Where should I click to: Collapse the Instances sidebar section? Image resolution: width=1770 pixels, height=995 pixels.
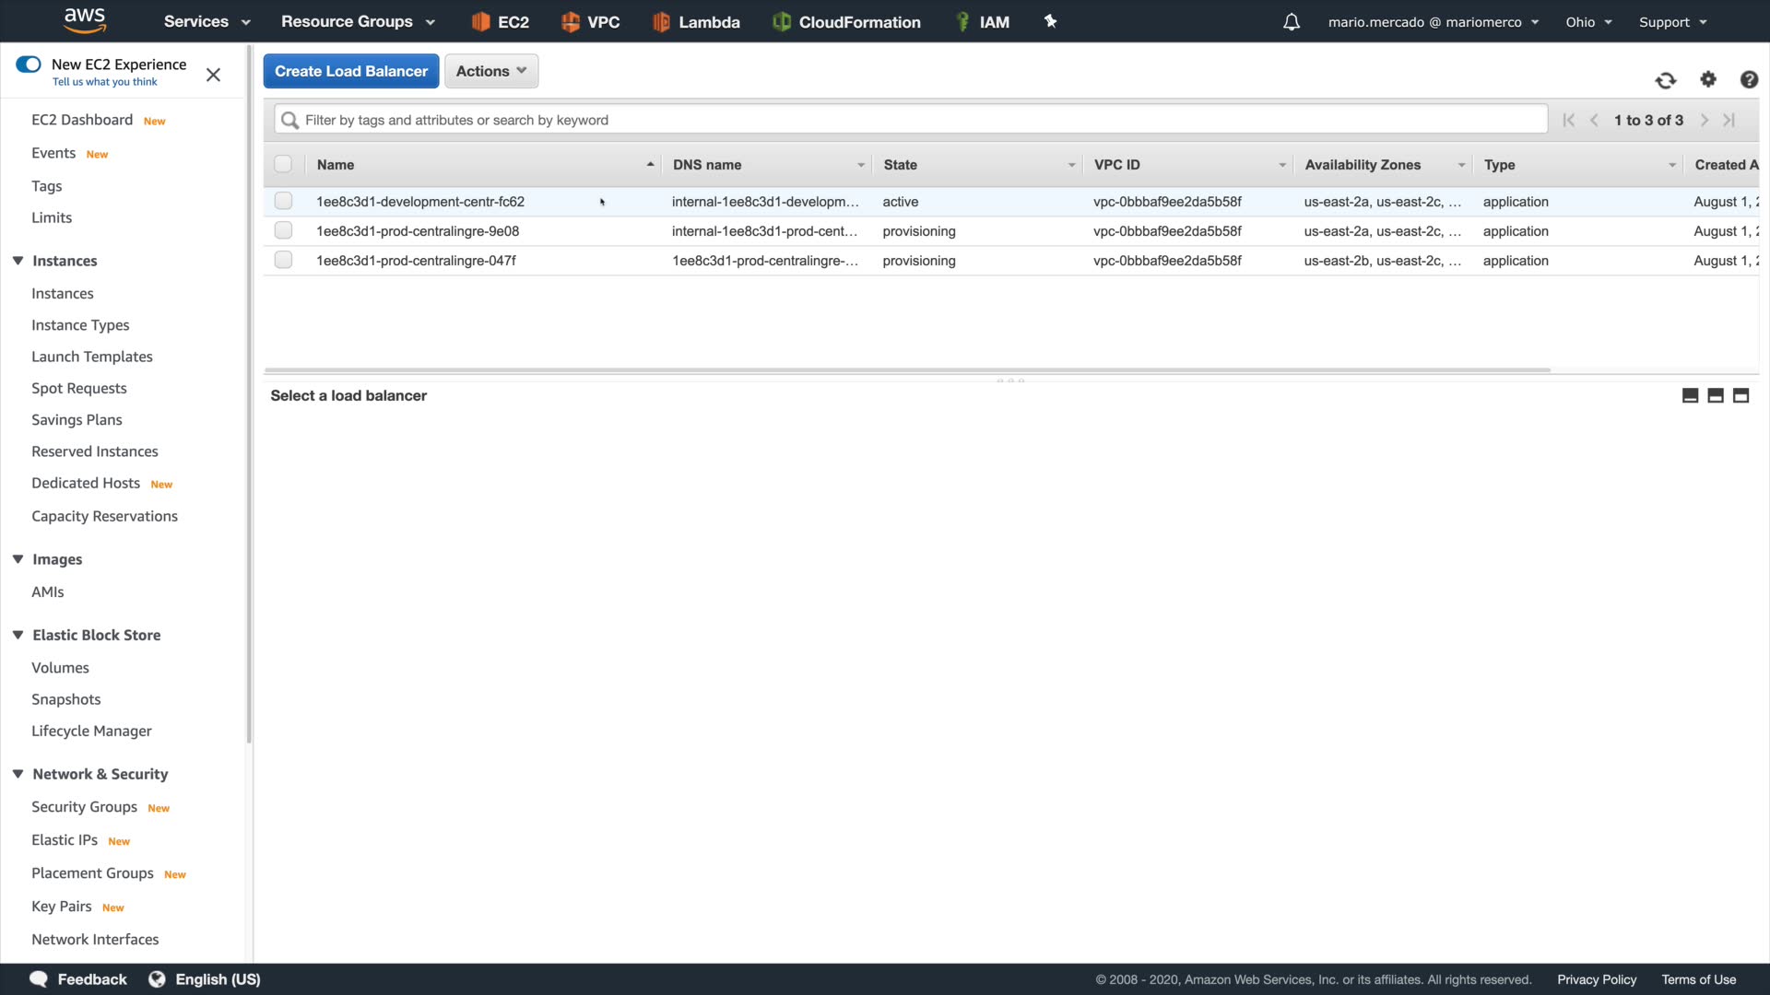click(18, 261)
